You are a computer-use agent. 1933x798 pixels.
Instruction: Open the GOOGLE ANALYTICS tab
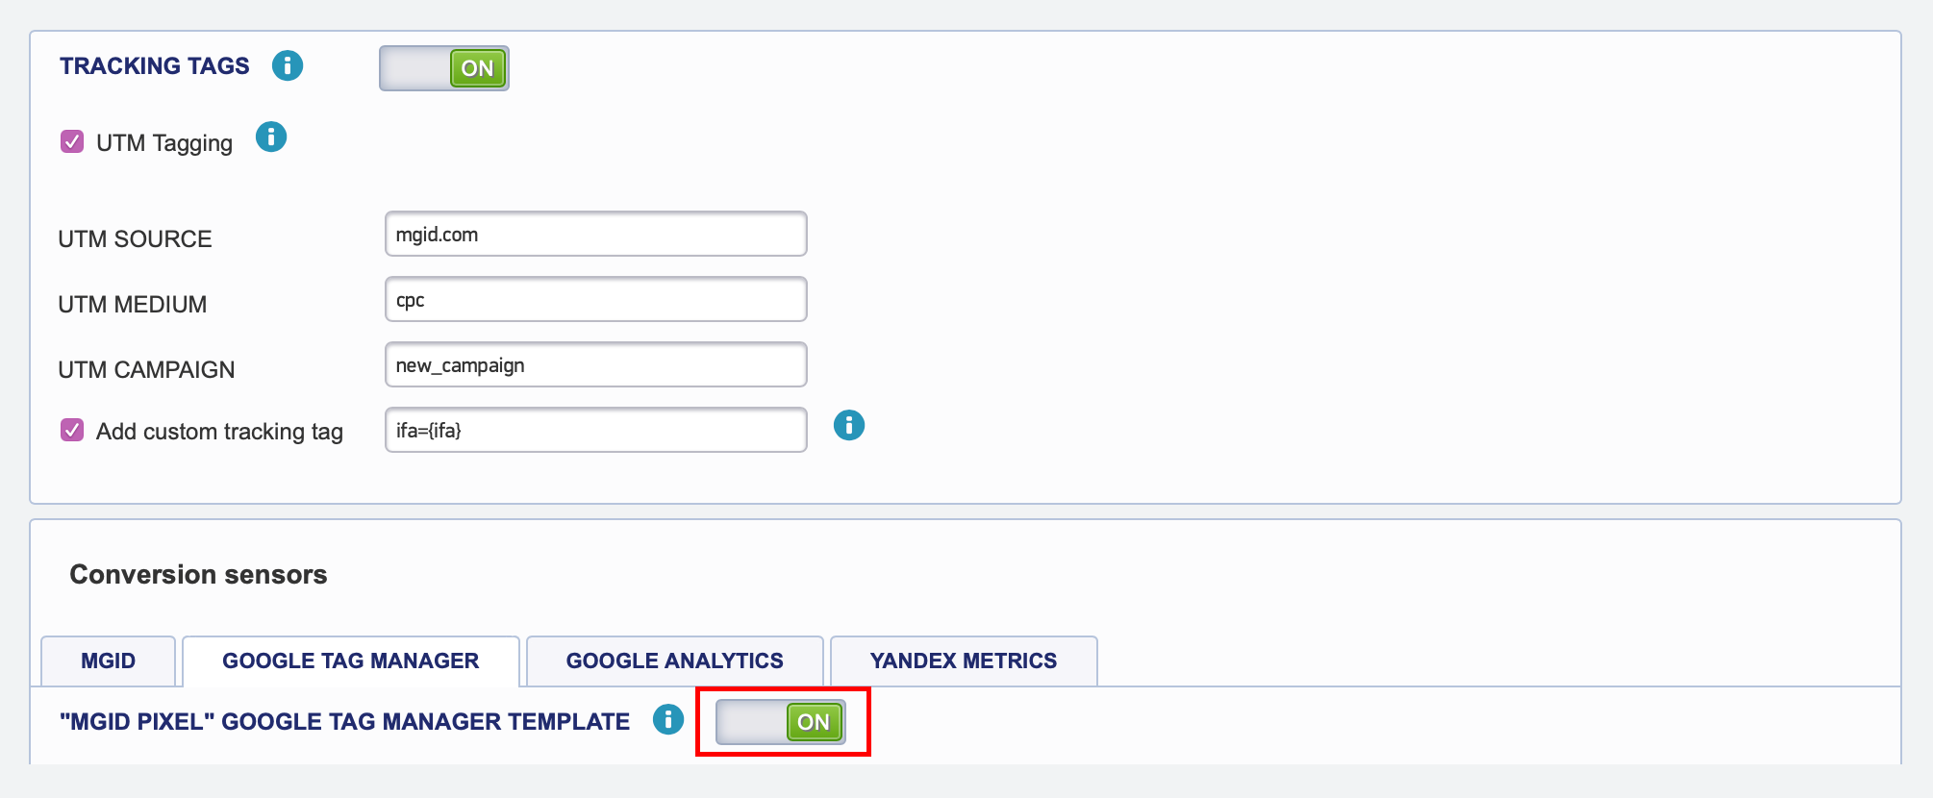(675, 661)
